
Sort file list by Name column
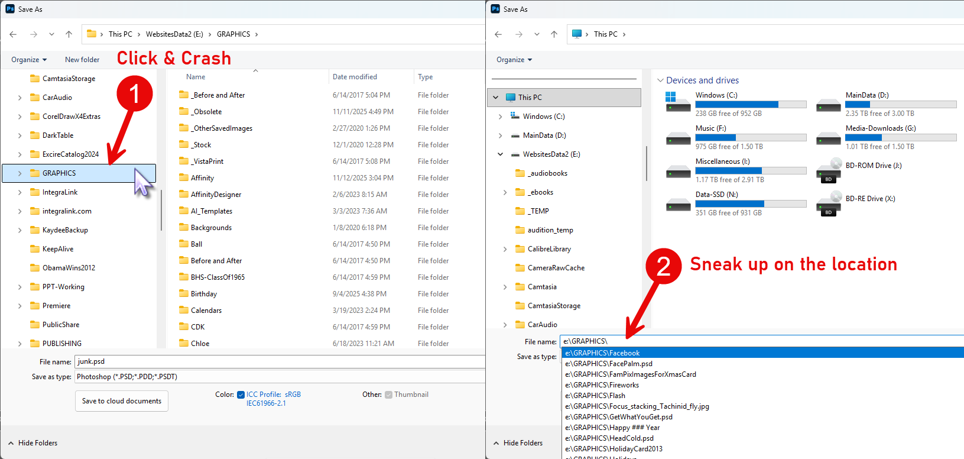coord(196,77)
